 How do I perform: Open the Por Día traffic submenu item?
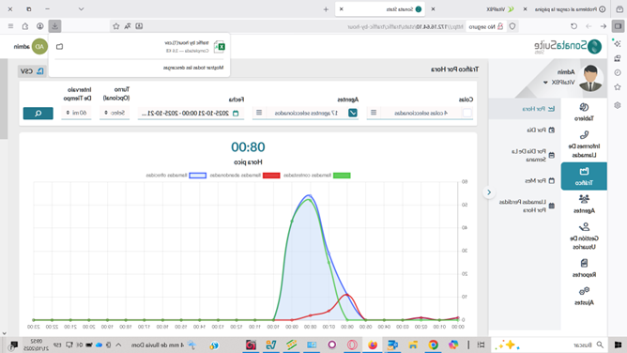540,130
